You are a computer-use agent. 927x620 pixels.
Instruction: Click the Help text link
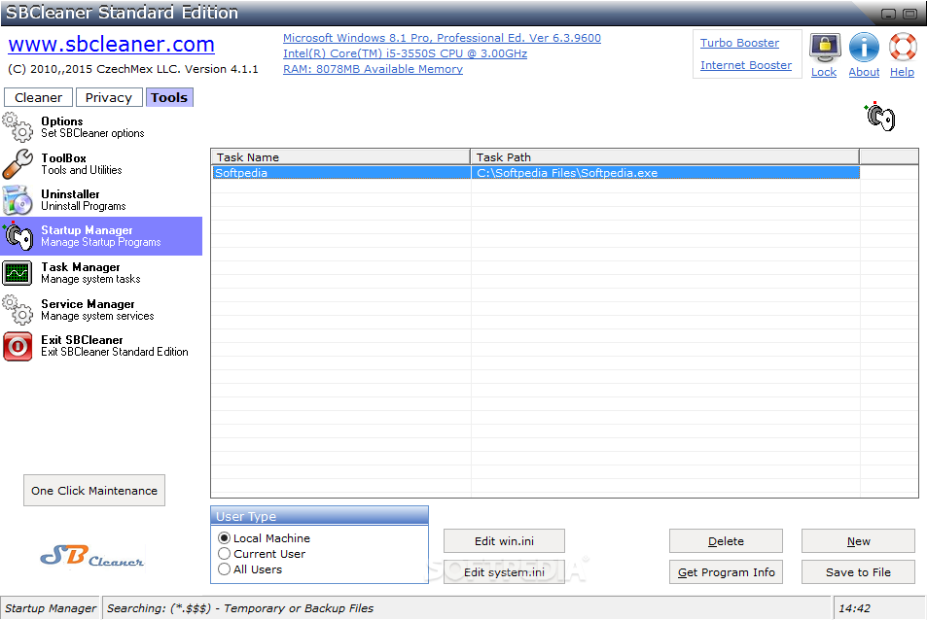coord(902,72)
